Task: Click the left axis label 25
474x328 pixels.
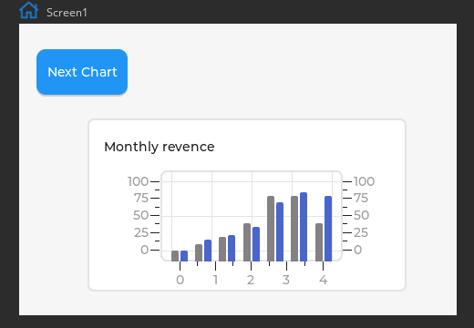Action: [x=141, y=233]
